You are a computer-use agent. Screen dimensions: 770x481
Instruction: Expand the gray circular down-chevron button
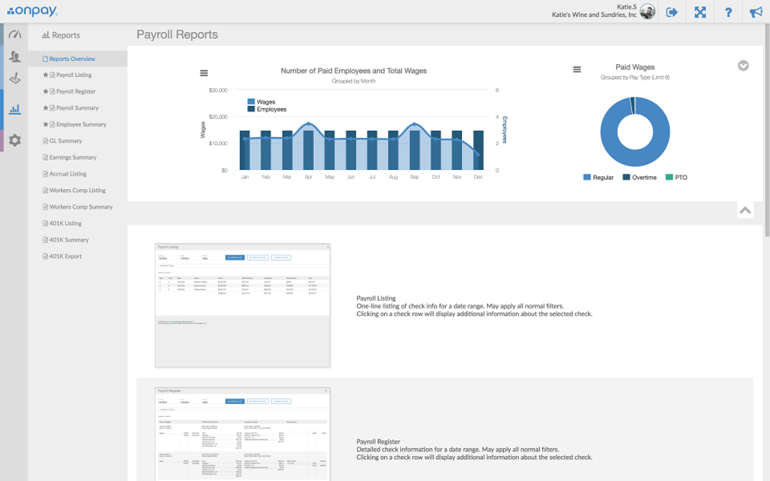(x=743, y=65)
